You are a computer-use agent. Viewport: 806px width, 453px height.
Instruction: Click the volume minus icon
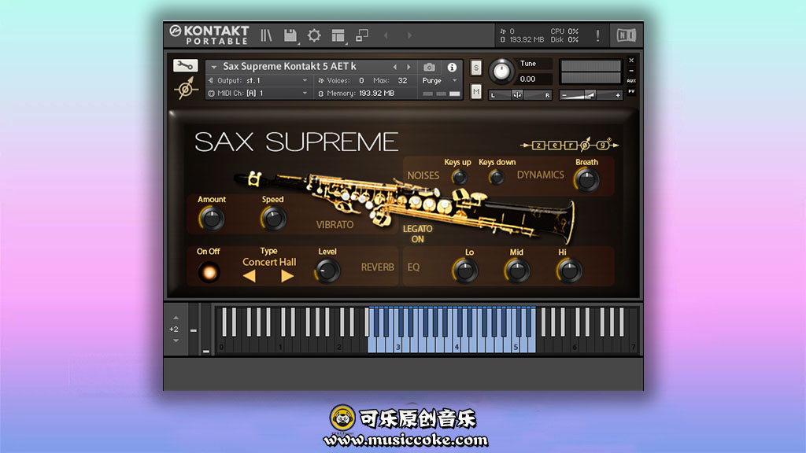(564, 95)
